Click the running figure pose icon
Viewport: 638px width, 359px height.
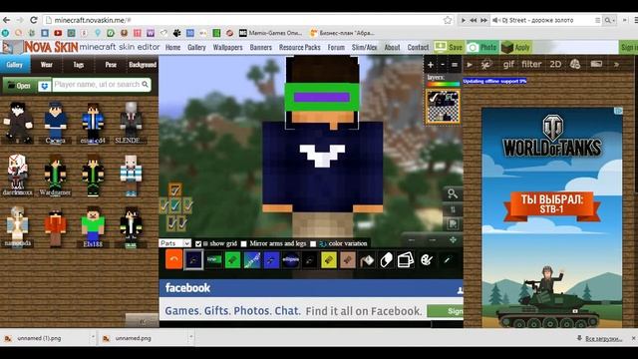(x=486, y=64)
